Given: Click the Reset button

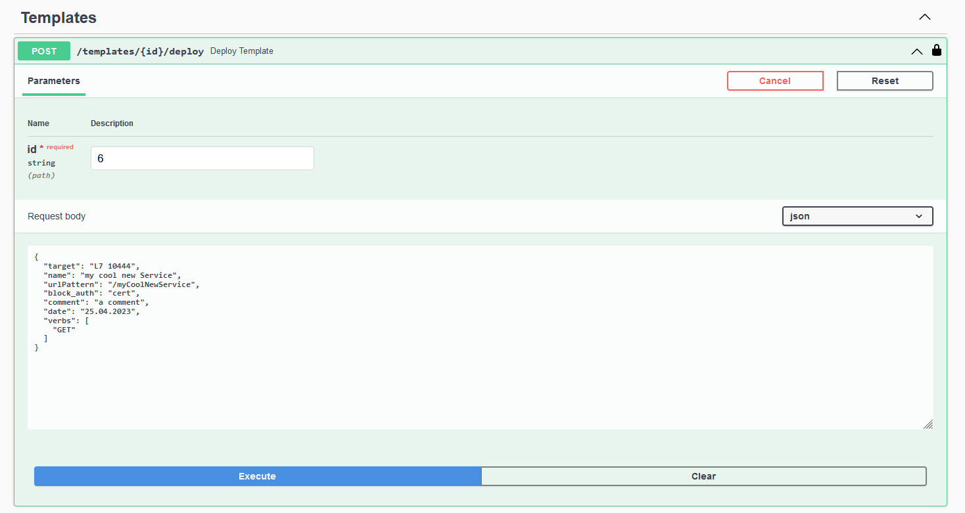Looking at the screenshot, I should pos(884,81).
